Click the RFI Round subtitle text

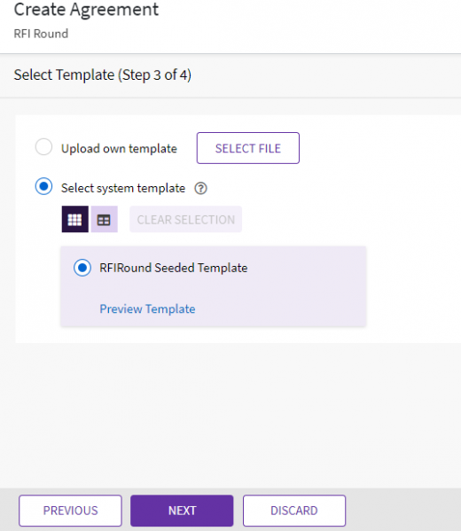41,34
